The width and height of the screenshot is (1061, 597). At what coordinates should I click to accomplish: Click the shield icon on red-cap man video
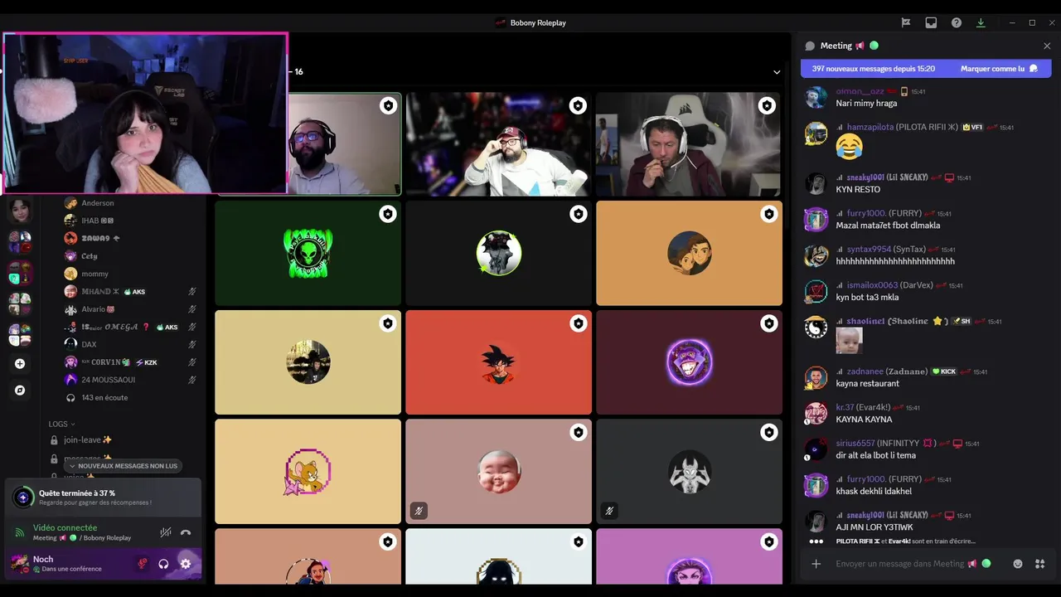coord(578,105)
